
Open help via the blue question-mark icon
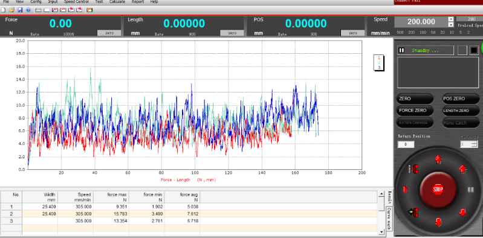coord(28,10)
